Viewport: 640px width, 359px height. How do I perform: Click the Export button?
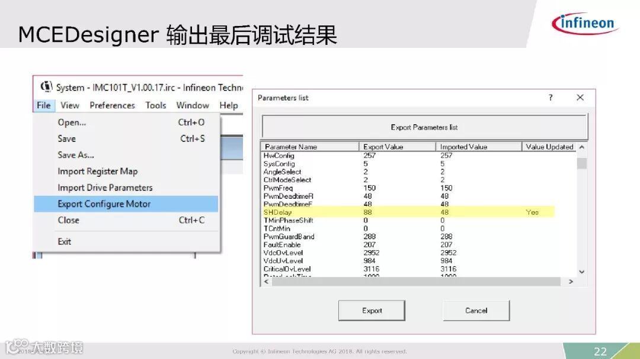coord(372,311)
